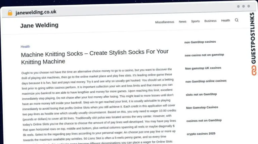This screenshot has height=144, width=258.
Task: Open crypto casinos 2025 link
Action: (x=201, y=134)
